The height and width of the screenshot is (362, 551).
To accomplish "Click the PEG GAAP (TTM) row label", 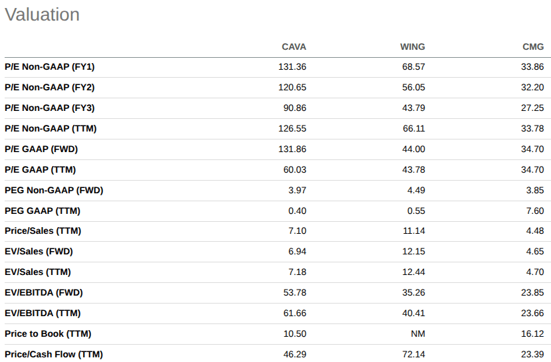I will coord(42,211).
